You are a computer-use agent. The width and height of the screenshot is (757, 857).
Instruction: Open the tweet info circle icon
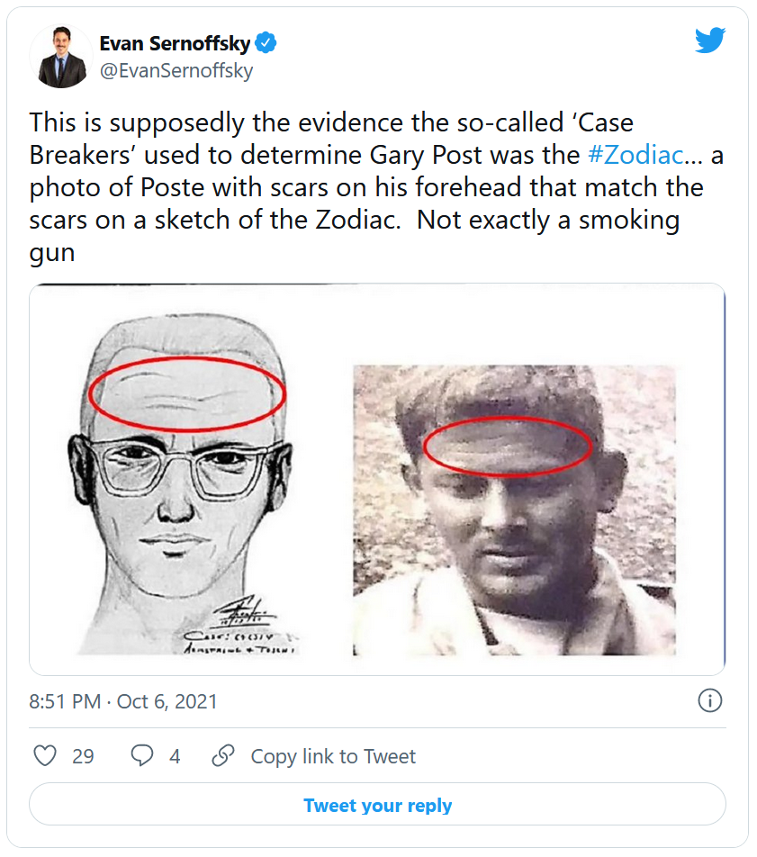pyautogui.click(x=710, y=701)
